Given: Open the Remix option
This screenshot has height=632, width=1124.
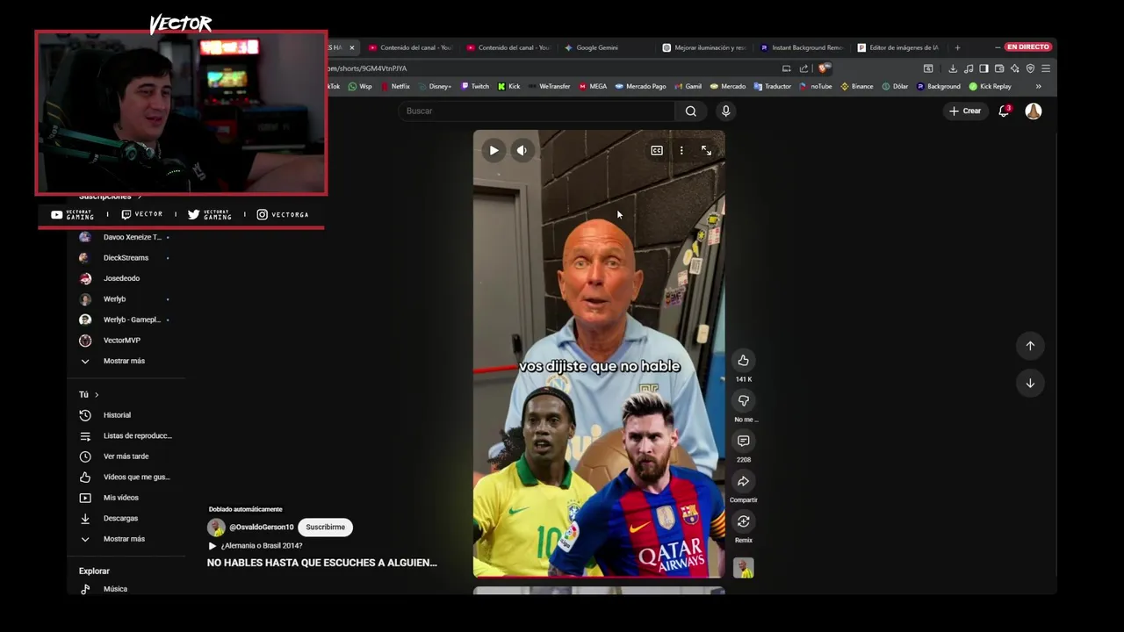Looking at the screenshot, I should (743, 521).
